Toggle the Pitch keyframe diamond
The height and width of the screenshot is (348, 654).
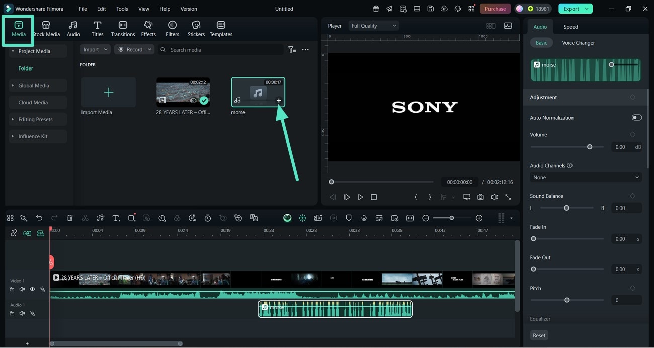click(632, 288)
